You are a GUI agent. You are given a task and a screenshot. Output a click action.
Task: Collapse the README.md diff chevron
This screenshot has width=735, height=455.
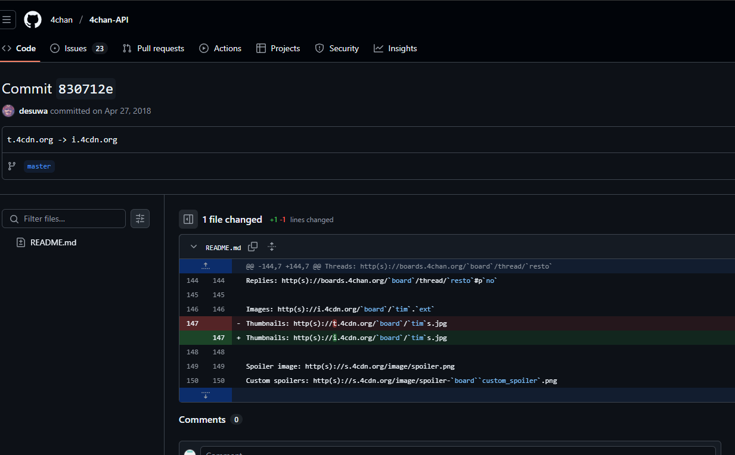pyautogui.click(x=193, y=247)
